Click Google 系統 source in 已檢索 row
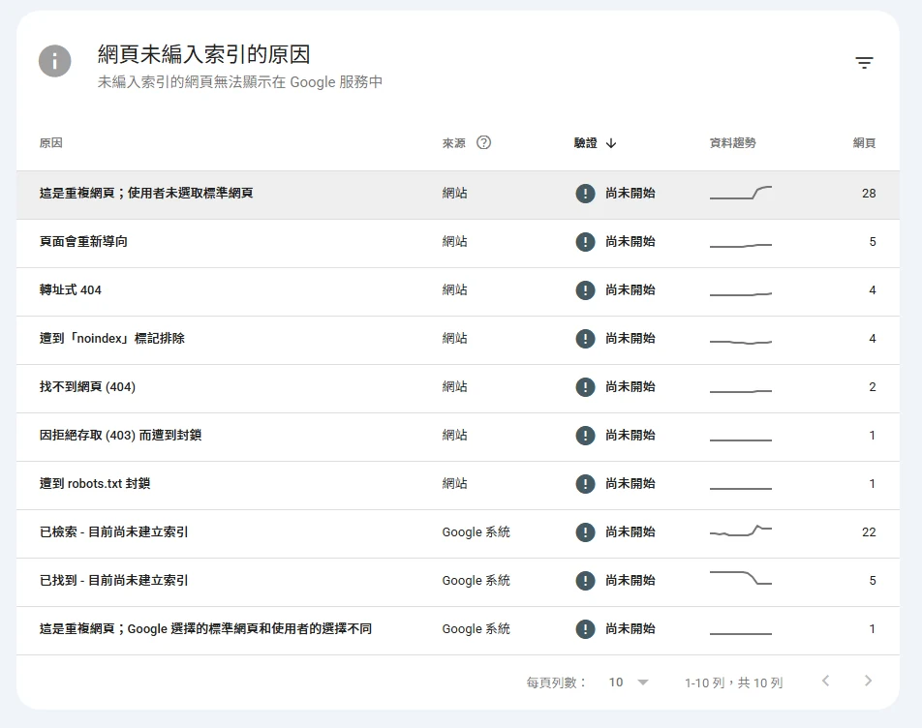The height and width of the screenshot is (728, 922). (476, 532)
